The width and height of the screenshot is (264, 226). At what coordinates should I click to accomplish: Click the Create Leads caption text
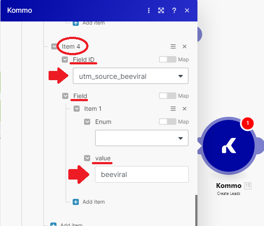coord(229,194)
